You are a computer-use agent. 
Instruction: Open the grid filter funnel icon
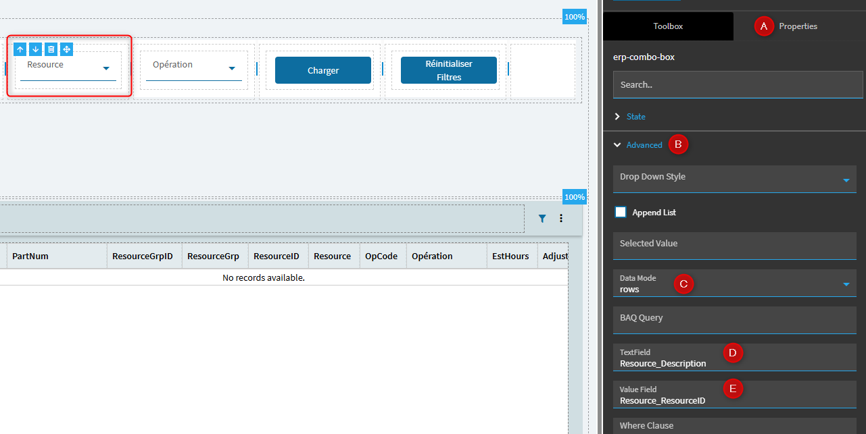(542, 219)
